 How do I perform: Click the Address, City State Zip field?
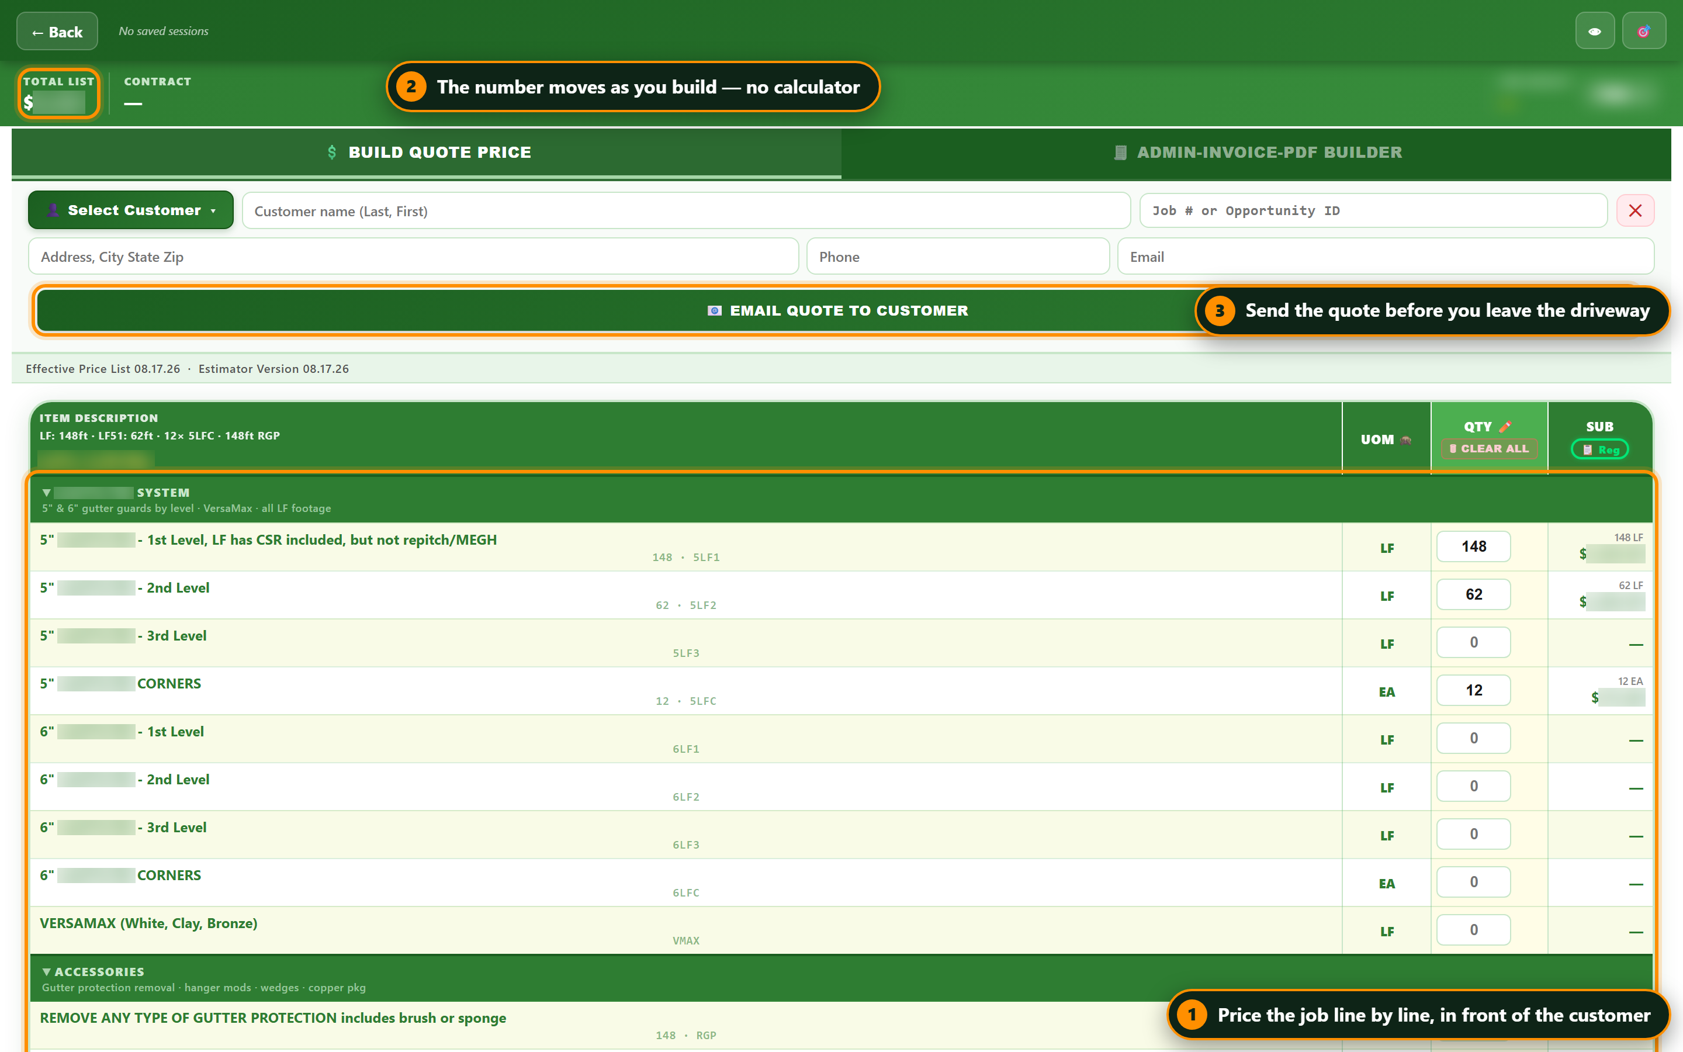click(x=413, y=257)
